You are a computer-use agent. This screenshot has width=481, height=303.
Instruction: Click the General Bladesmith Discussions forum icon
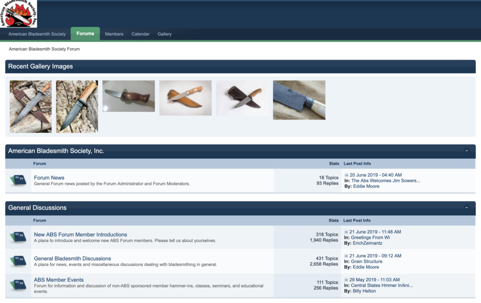[18, 261]
